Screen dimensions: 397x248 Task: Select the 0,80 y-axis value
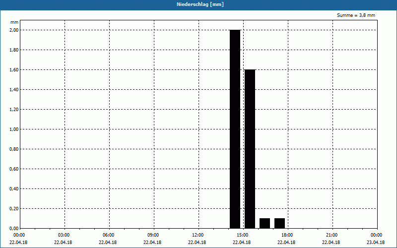(x=14, y=149)
